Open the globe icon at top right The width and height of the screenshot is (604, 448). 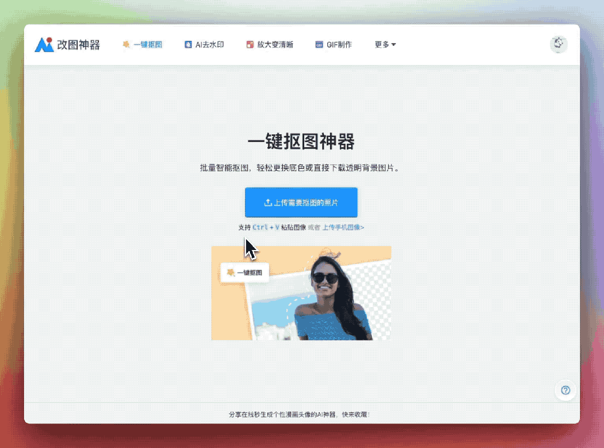558,44
